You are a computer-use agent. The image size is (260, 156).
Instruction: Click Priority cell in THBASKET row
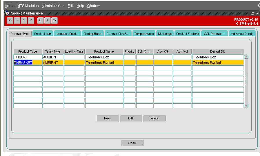click(x=130, y=63)
